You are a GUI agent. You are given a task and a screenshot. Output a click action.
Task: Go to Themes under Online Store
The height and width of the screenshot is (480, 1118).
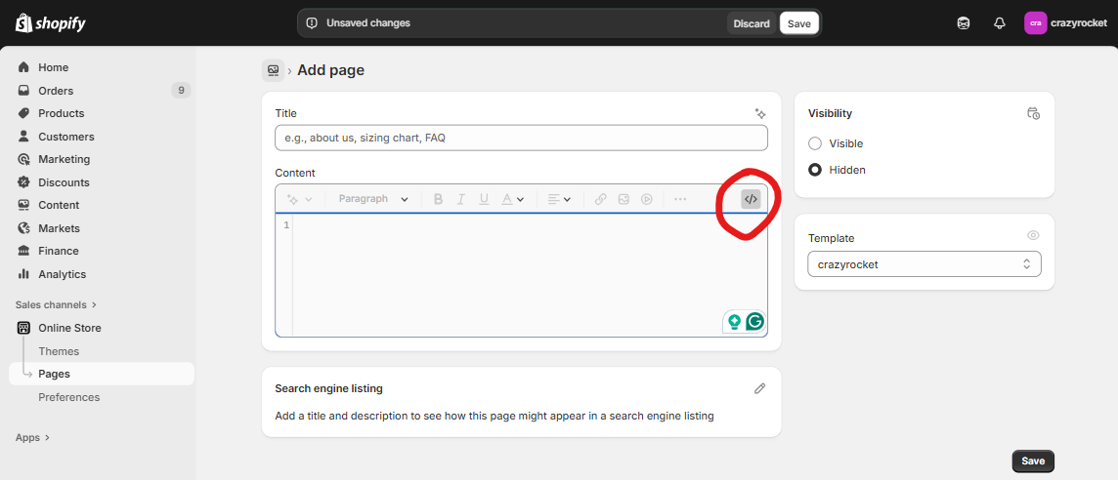click(59, 351)
